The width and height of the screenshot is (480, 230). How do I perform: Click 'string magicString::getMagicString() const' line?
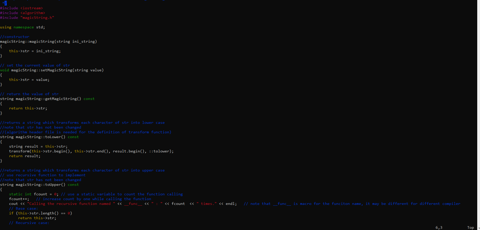coord(47,99)
